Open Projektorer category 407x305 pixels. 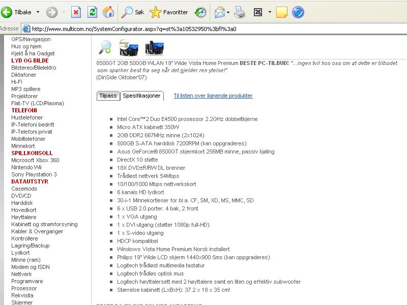point(24,96)
